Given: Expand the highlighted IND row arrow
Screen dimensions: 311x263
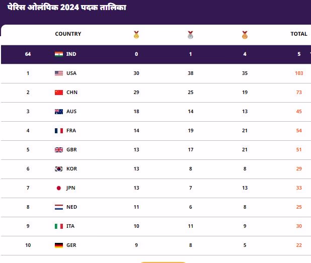Looking at the screenshot, I should tap(309, 54).
